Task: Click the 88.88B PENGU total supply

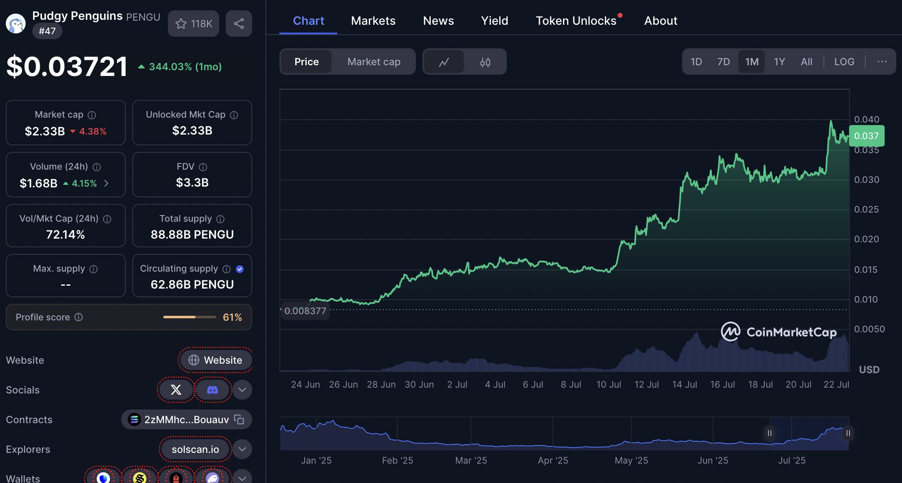Action: (x=192, y=234)
